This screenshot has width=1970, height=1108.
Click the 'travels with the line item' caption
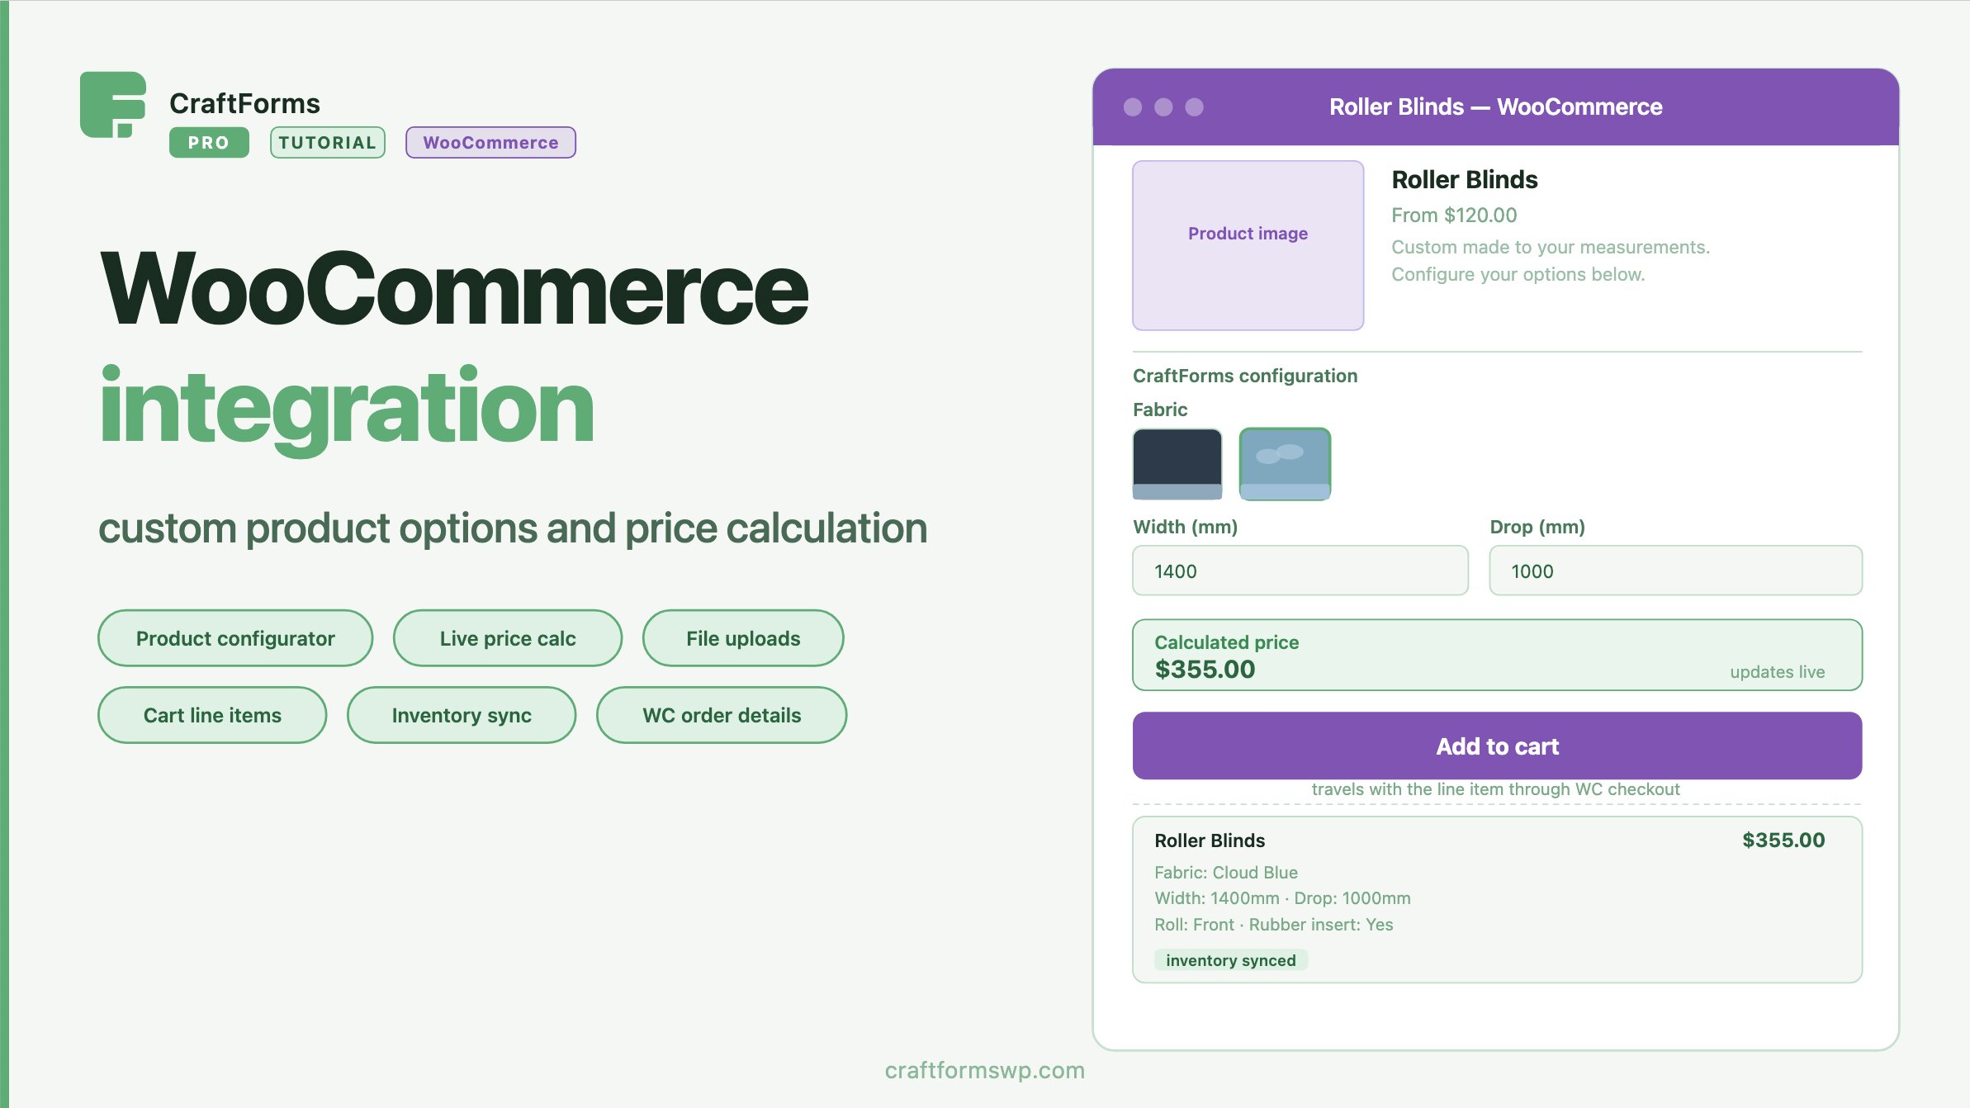[1495, 789]
